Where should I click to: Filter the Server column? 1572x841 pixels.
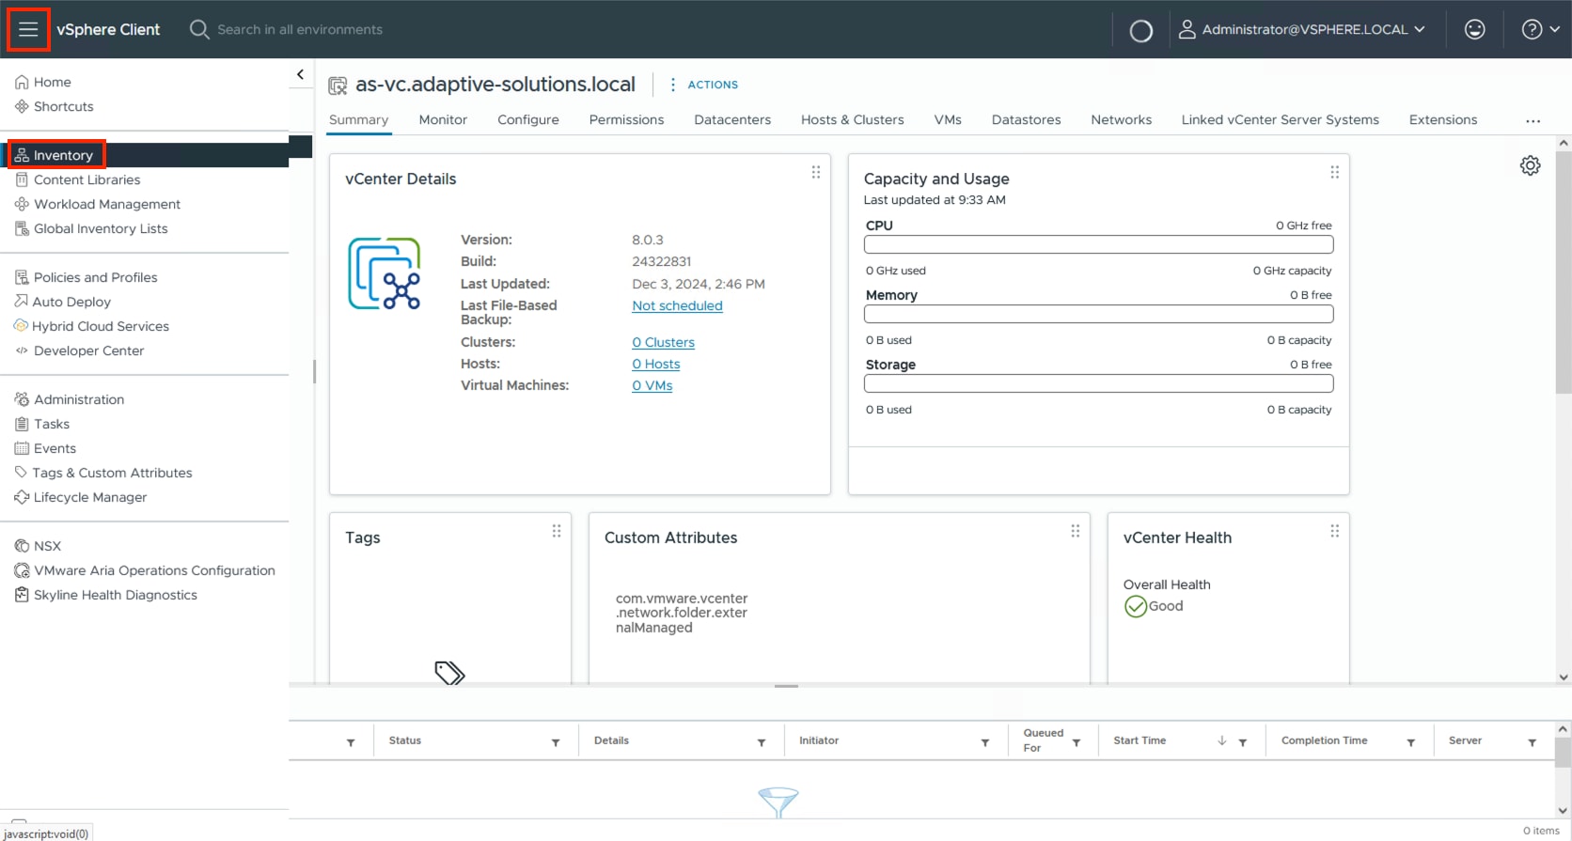click(1532, 742)
